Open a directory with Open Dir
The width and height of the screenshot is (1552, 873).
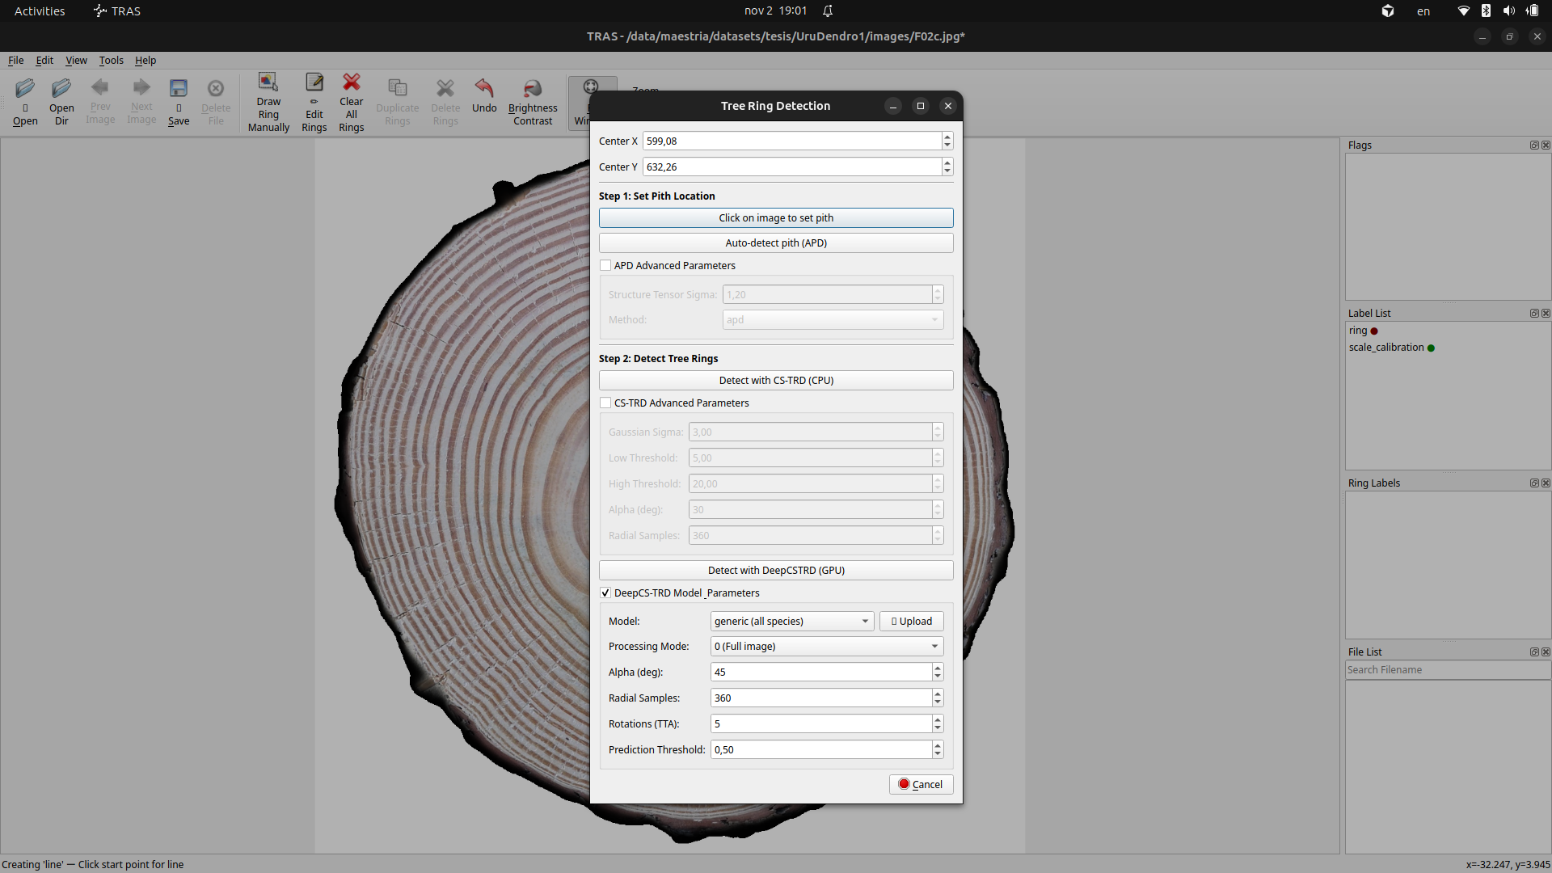pyautogui.click(x=61, y=100)
